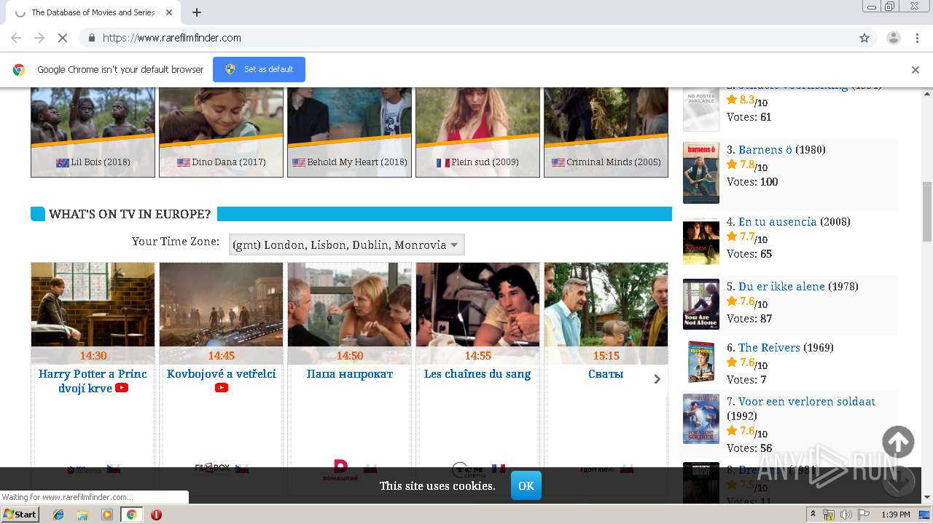Open the Сваты TV listing
The width and height of the screenshot is (933, 524).
(606, 374)
